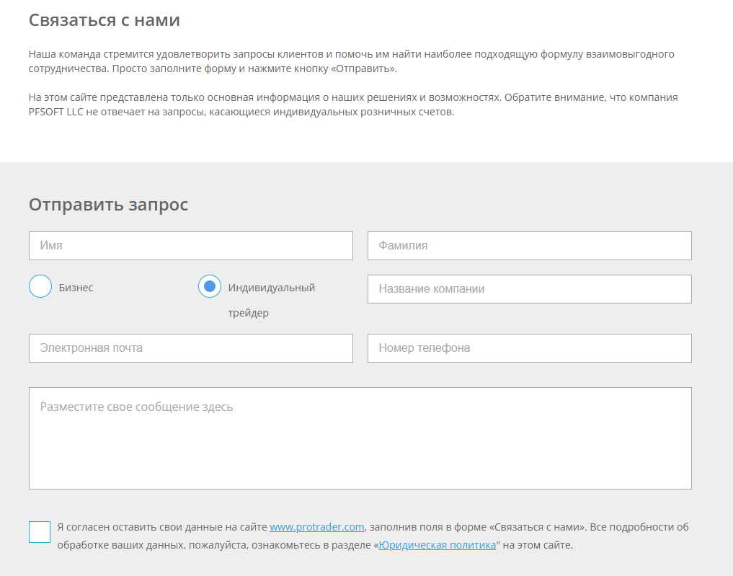Click the paragraph beginning На этом сайте представлена
This screenshot has width=733, height=576.
pyautogui.click(x=353, y=105)
